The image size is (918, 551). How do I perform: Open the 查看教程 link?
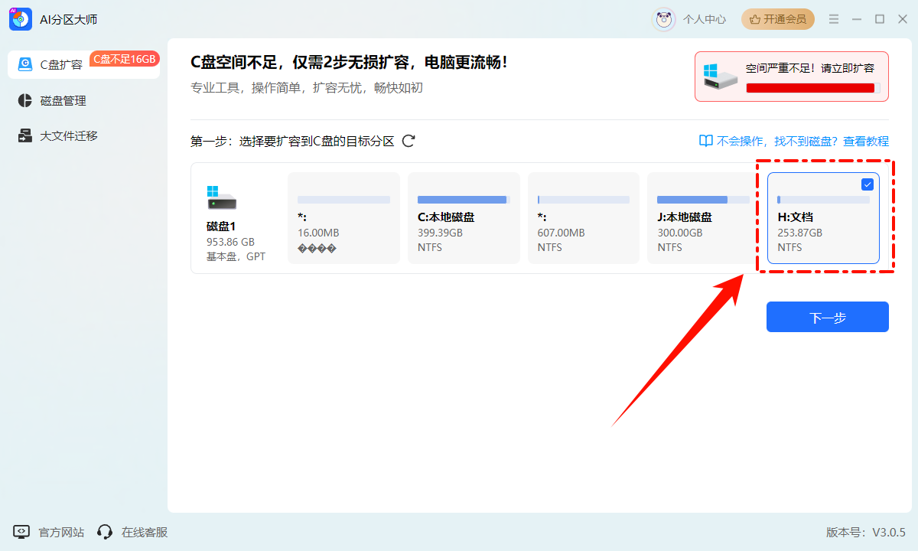pos(866,141)
